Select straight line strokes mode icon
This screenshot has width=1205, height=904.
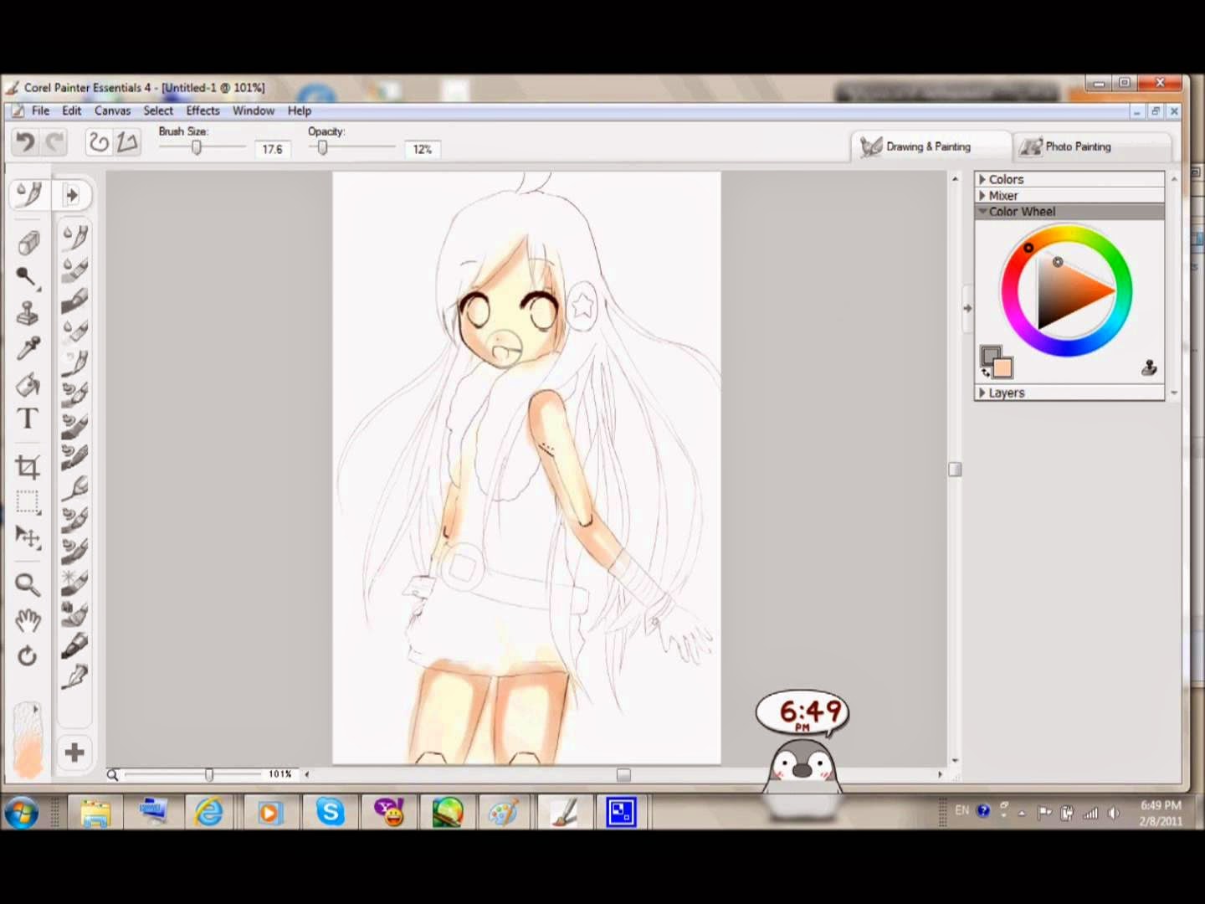point(127,142)
